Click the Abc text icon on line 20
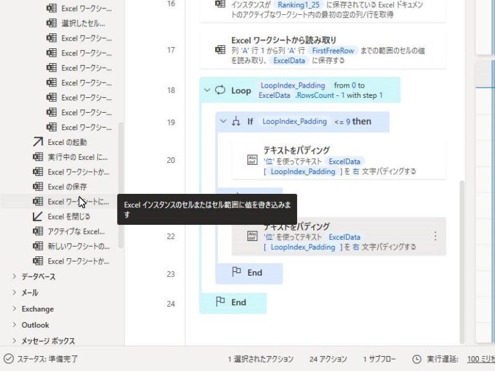This screenshot has height=371, width=495. (x=252, y=160)
